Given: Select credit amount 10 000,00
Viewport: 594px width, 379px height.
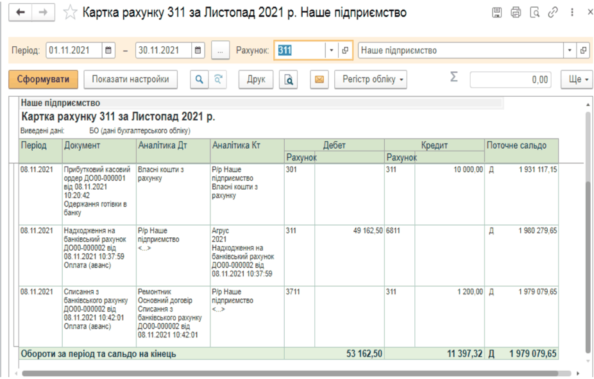Looking at the screenshot, I should (449, 194).
